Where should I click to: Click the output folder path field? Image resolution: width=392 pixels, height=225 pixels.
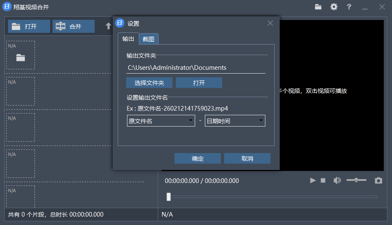(196, 68)
